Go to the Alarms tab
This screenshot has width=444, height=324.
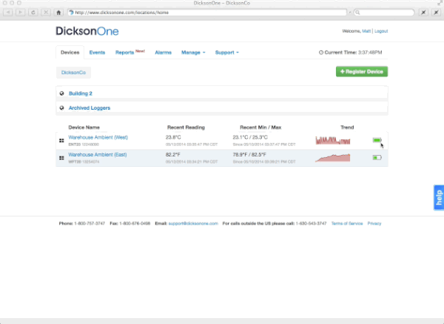pyautogui.click(x=163, y=53)
